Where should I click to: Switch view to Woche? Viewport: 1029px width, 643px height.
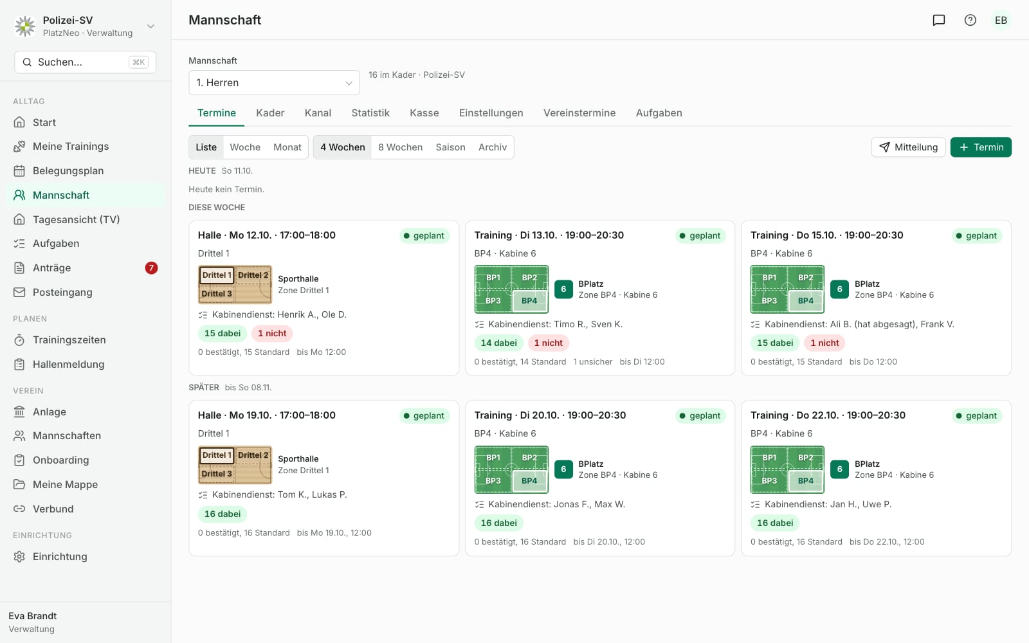(245, 147)
